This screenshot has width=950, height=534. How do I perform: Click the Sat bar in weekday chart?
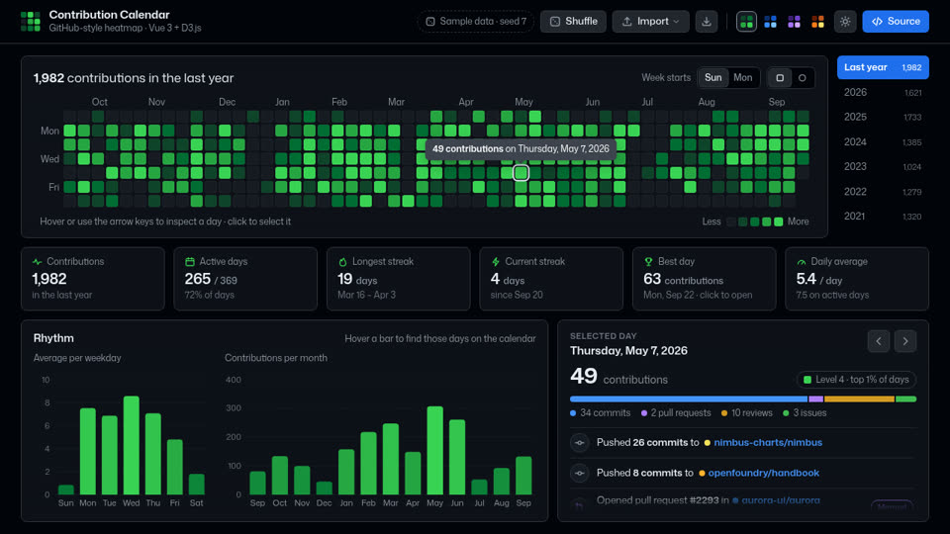pos(196,484)
